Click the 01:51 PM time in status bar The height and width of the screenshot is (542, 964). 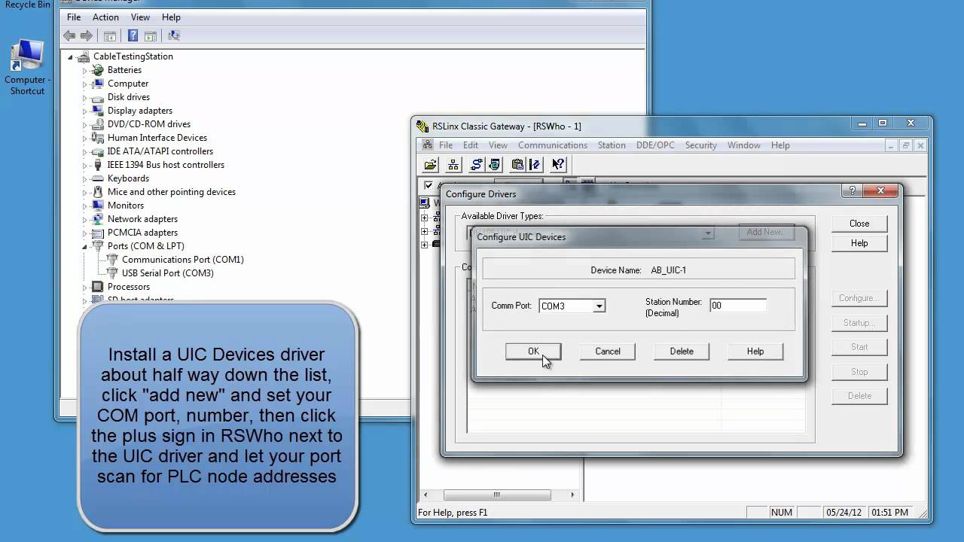click(x=889, y=512)
